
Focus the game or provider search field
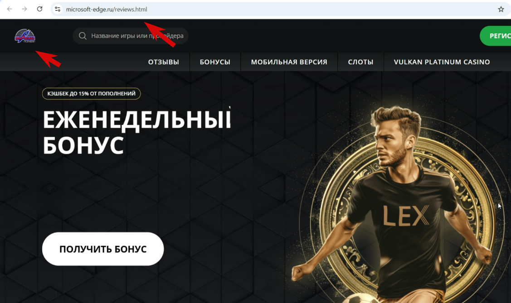tap(131, 36)
